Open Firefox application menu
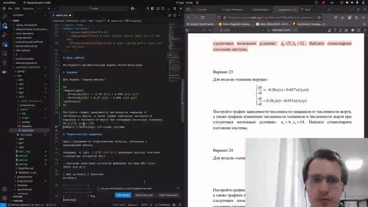Screen dimensions: 368x207 [364, 17]
